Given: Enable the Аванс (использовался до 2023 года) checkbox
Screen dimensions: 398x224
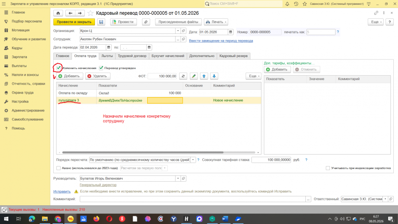Looking at the screenshot, I should click(58, 168).
